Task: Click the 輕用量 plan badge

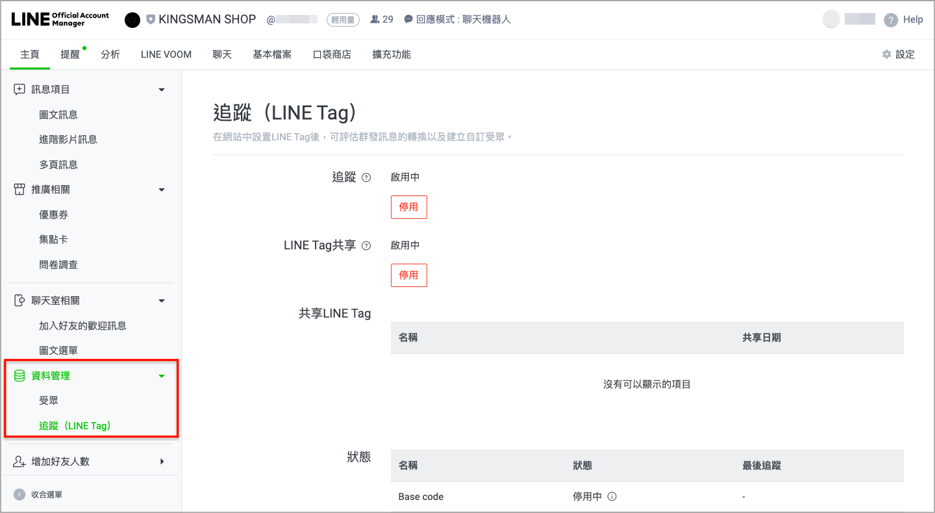Action: (x=343, y=19)
